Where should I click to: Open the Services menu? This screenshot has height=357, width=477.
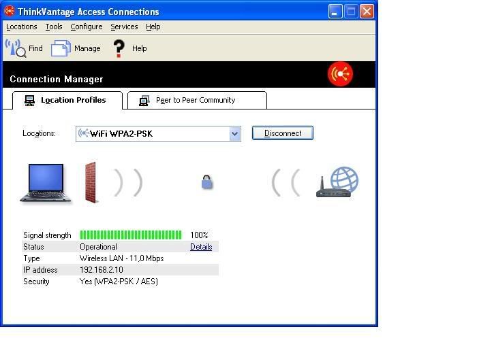124,27
